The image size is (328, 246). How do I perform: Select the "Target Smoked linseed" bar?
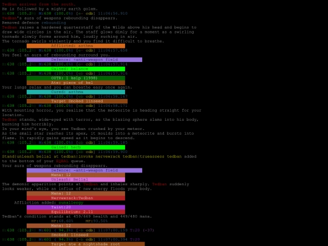coord(77,101)
